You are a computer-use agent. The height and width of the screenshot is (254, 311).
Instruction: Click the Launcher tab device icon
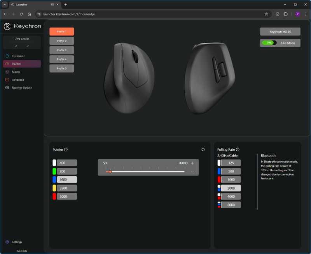52,5
